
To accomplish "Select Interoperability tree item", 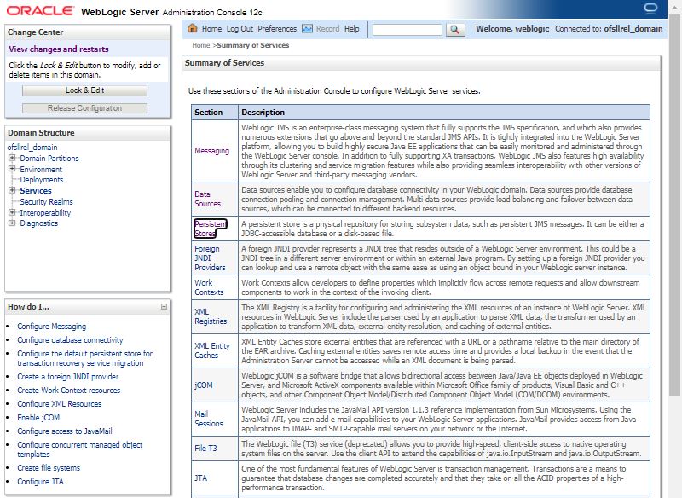I will [x=45, y=212].
